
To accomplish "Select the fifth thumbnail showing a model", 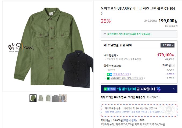I will 63,98.
